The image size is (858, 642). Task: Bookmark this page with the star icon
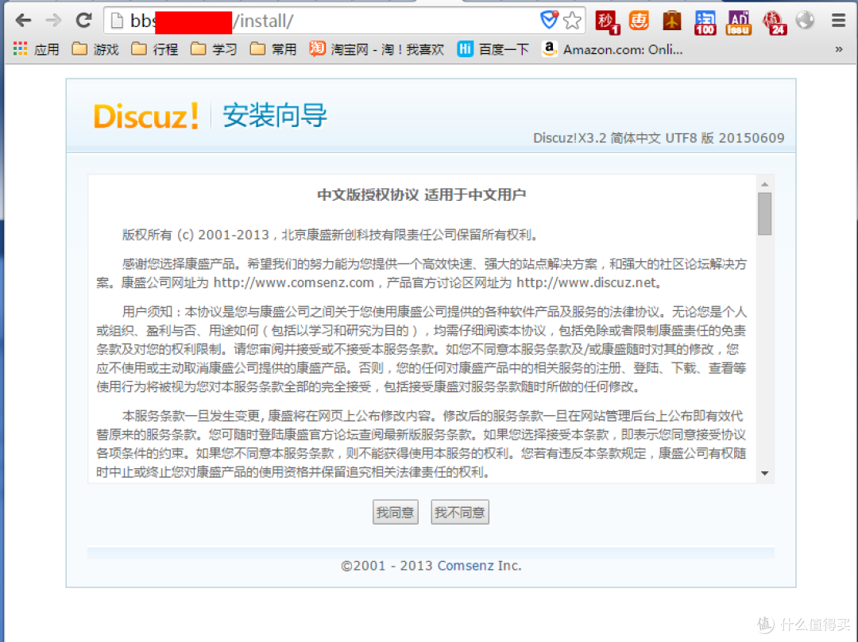[572, 21]
